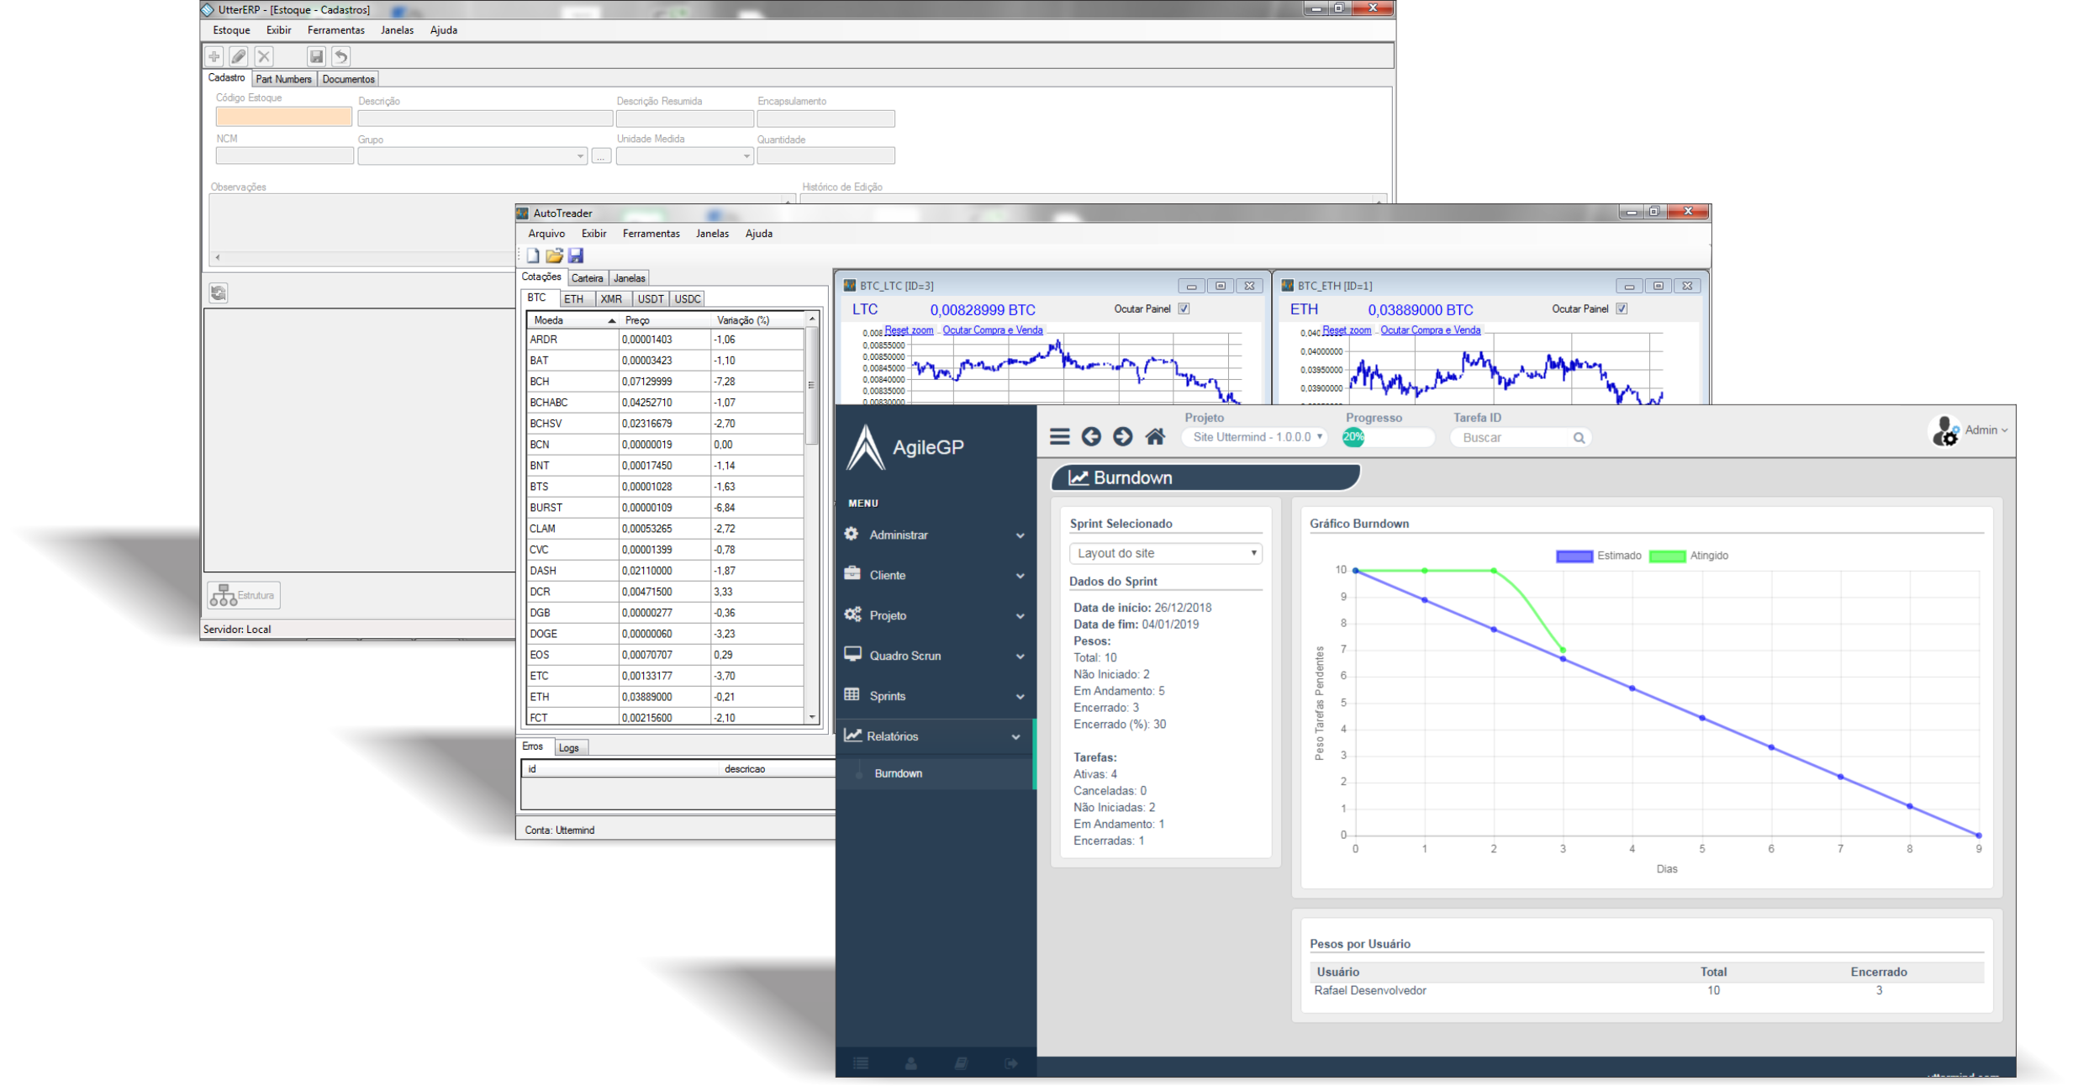Image resolution: width=2078 pixels, height=1086 pixels.
Task: Toggle Ocutar Painel checkbox in BTC_ETH window
Action: [x=1622, y=308]
